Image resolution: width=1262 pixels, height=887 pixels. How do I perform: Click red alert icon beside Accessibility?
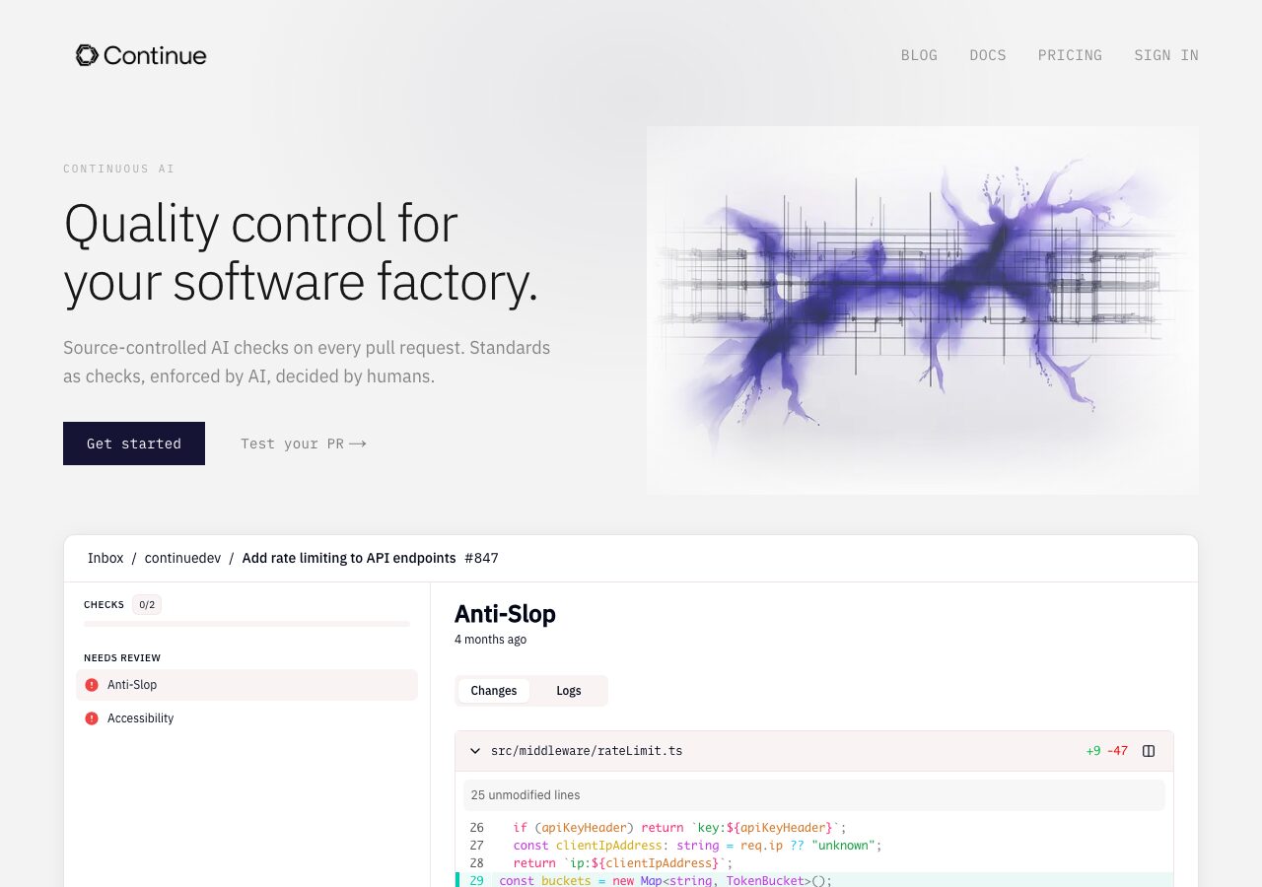[x=92, y=718]
